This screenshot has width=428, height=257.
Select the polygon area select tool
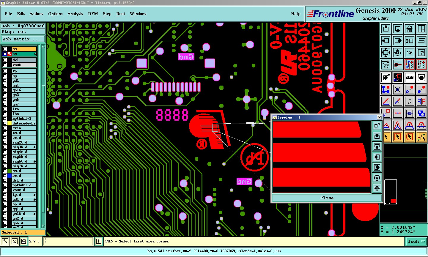[x=410, y=137]
